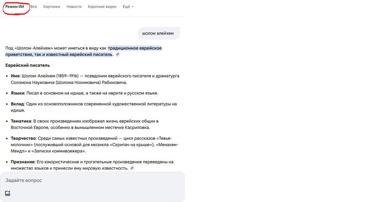365x202 pixels.
Task: Open the Короткие видео tab
Action: pyautogui.click(x=102, y=7)
